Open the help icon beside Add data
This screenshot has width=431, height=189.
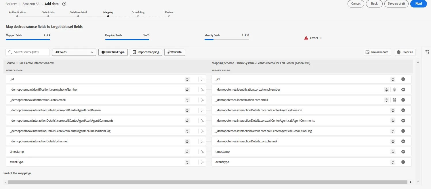64,4
